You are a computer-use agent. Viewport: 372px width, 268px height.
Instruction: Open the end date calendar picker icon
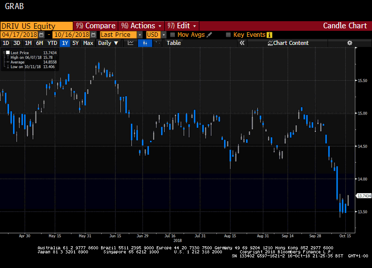(x=94, y=35)
